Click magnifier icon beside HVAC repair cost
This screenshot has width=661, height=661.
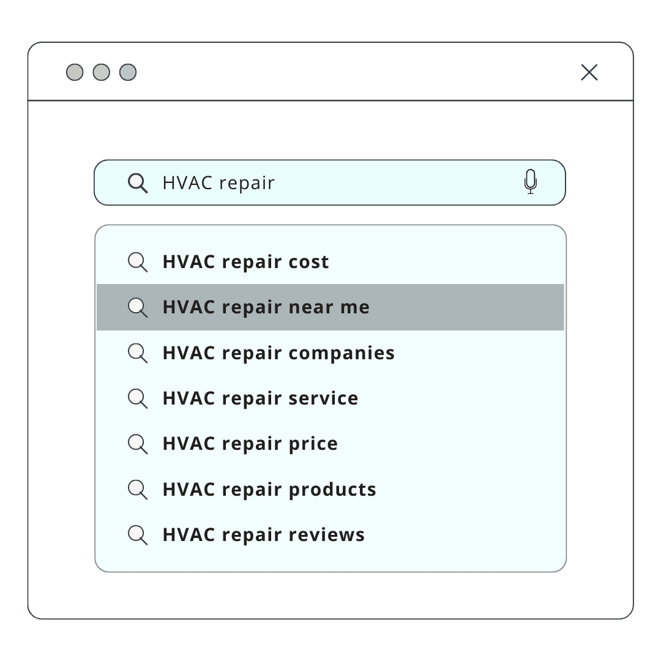pyautogui.click(x=138, y=262)
